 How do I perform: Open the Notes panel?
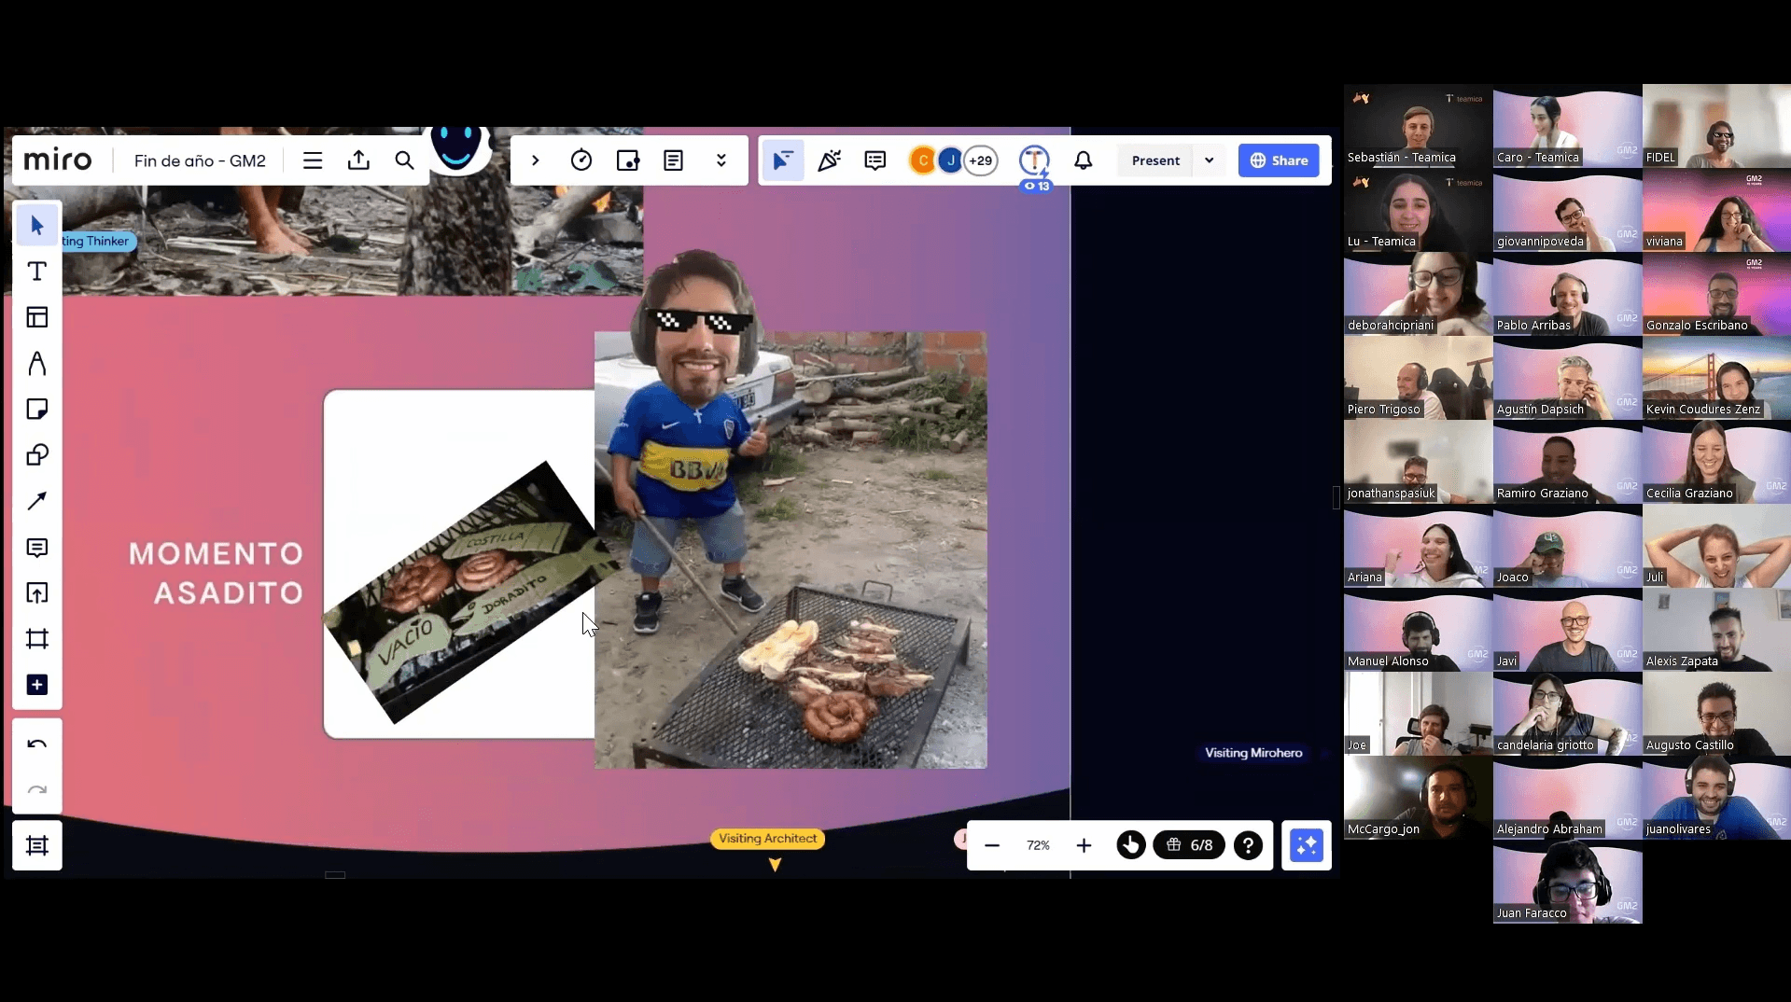(x=674, y=160)
